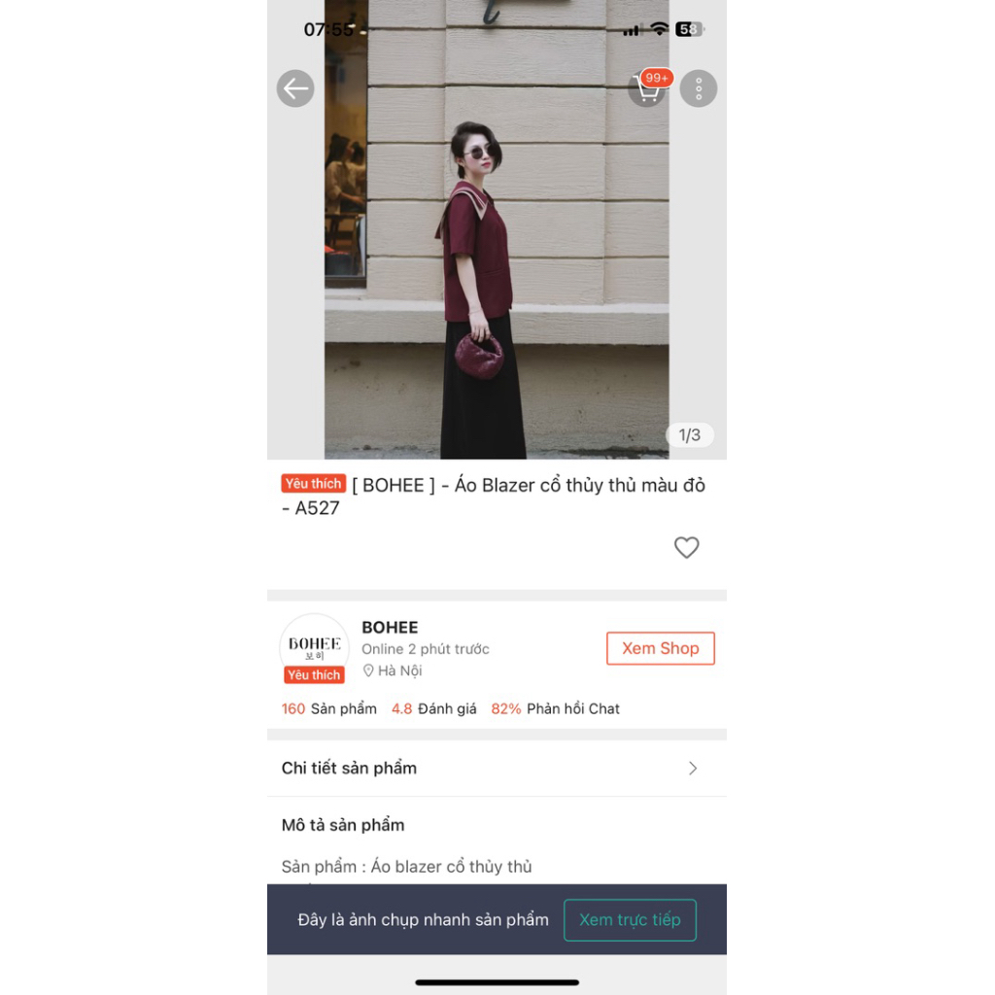Tap the back arrow icon

[x=295, y=88]
